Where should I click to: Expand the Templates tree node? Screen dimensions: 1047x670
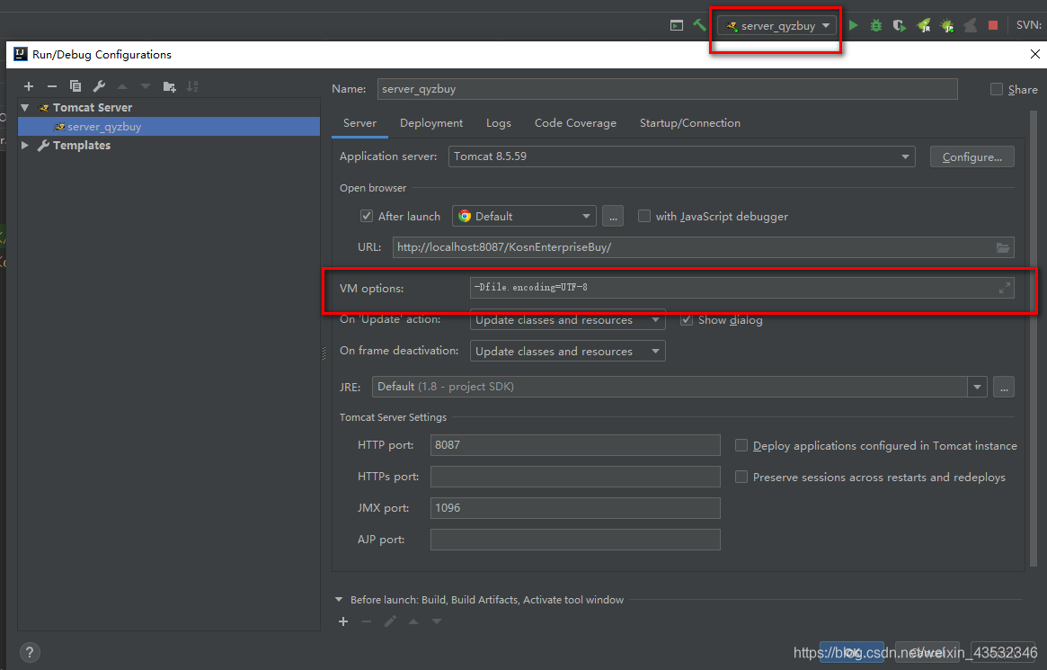[25, 145]
